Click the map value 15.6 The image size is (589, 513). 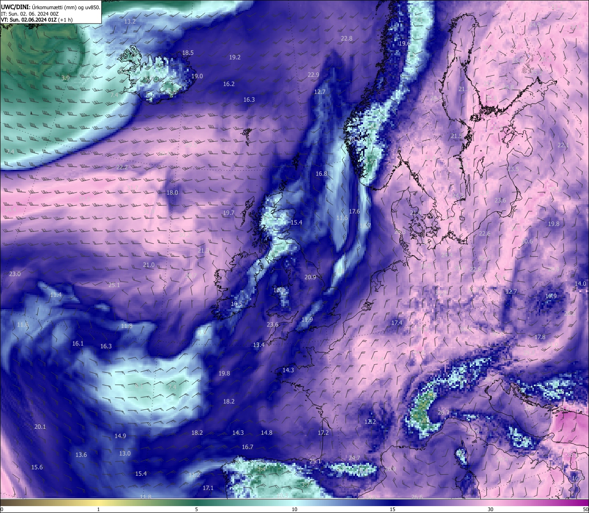[x=37, y=467]
